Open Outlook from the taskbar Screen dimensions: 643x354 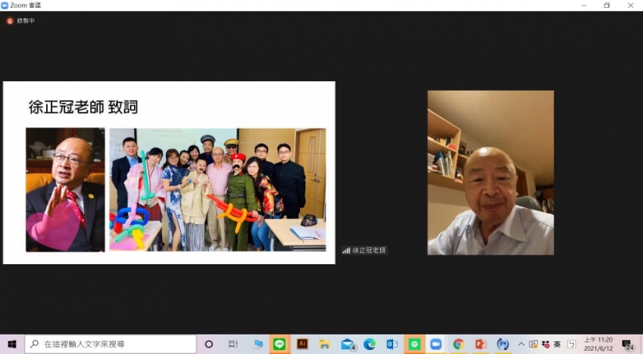[x=392, y=344]
